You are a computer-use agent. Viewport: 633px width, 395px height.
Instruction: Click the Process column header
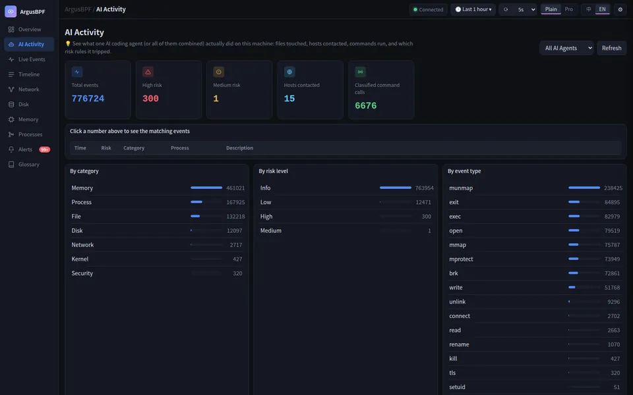pyautogui.click(x=179, y=148)
